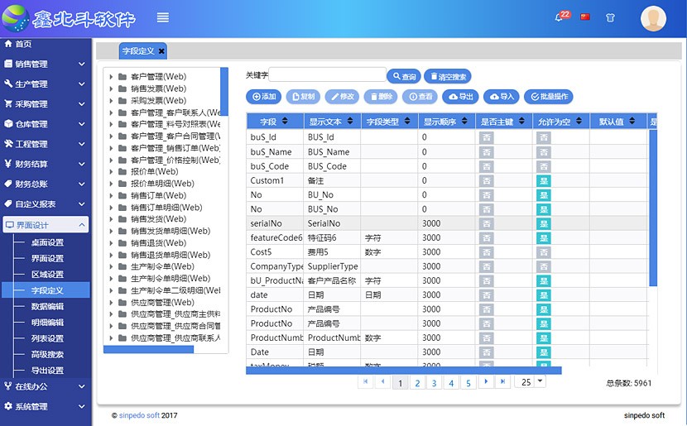Click the 关键字 keyword input field
The width and height of the screenshot is (687, 426).
[328, 75]
